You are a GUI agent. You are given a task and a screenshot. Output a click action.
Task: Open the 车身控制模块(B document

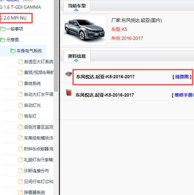(x=38, y=138)
